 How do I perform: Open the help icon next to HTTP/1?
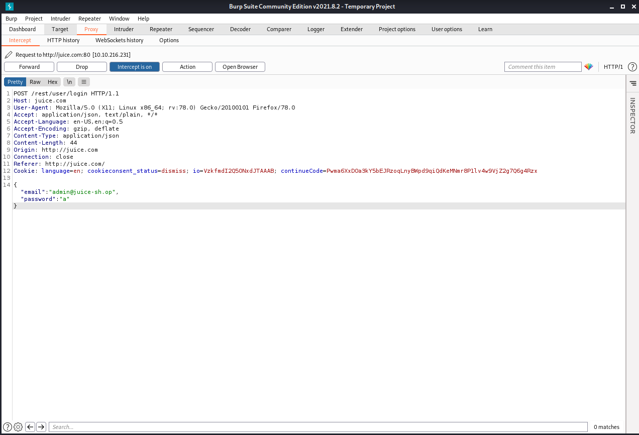click(632, 67)
